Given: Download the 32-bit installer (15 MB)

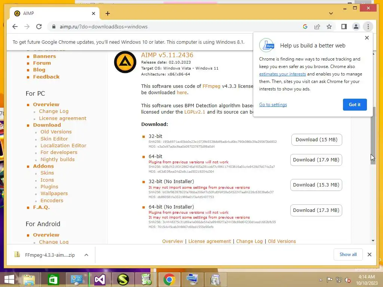Looking at the screenshot, I should pyautogui.click(x=316, y=140).
